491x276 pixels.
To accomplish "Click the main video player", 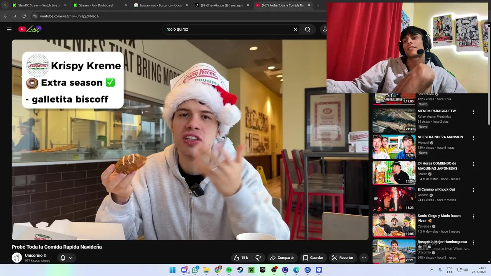I will point(190,140).
